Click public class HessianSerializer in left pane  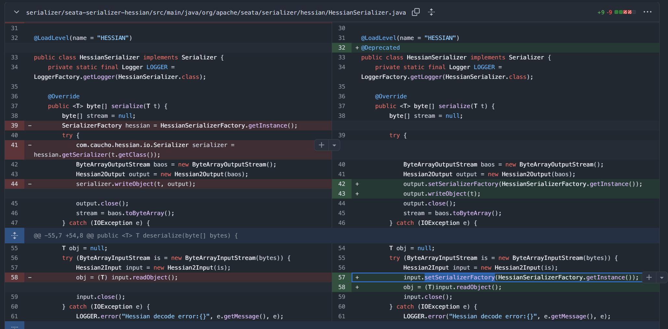[129, 57]
